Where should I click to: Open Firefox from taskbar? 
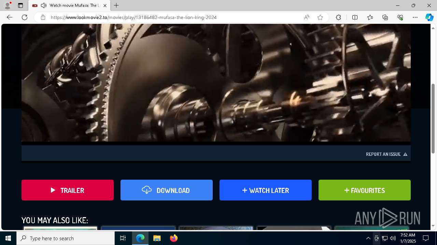(173, 238)
